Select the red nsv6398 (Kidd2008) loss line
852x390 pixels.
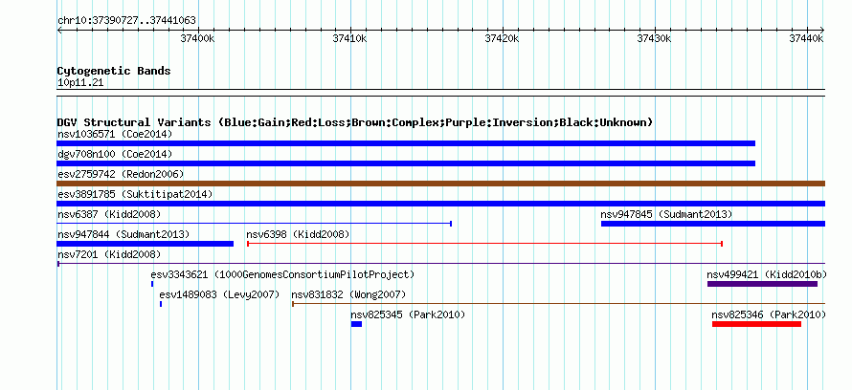coord(484,244)
